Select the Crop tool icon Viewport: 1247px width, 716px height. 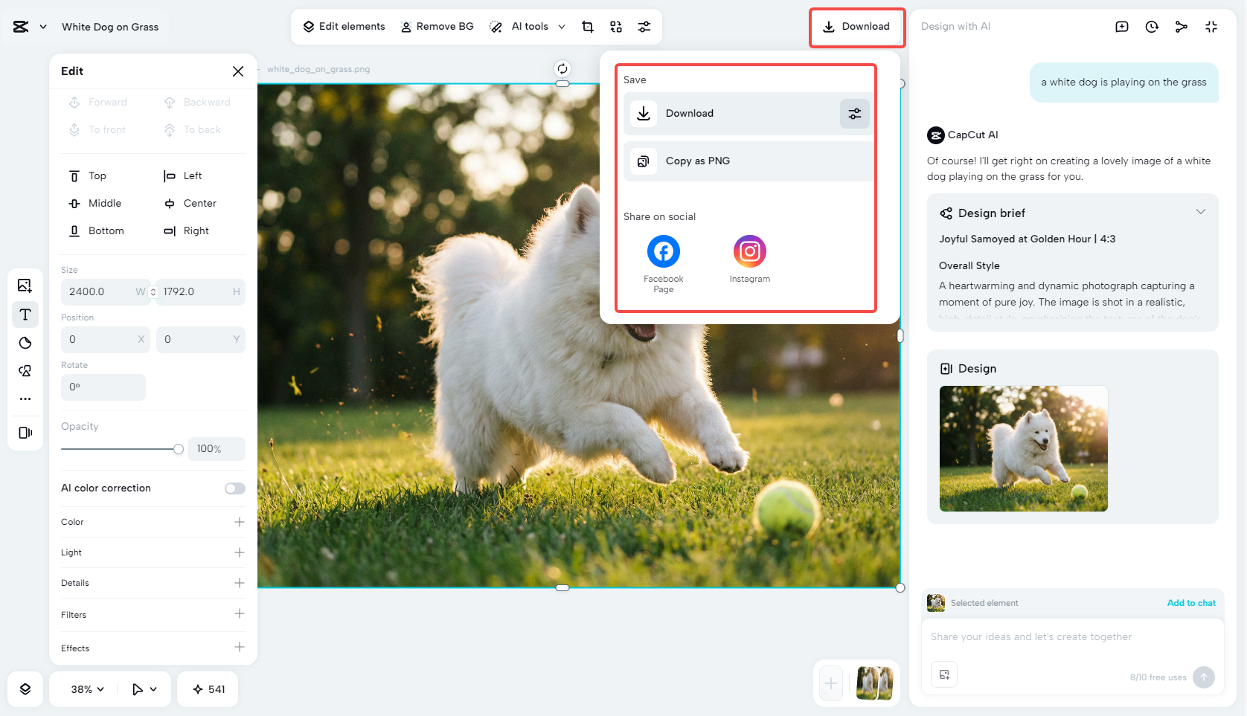(588, 27)
